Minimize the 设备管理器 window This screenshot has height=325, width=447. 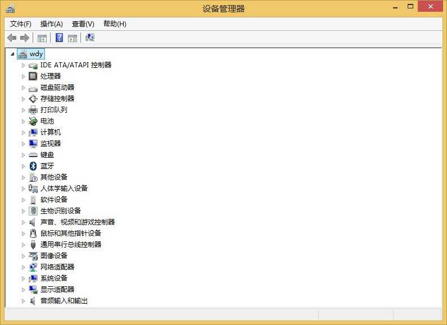click(395, 7)
